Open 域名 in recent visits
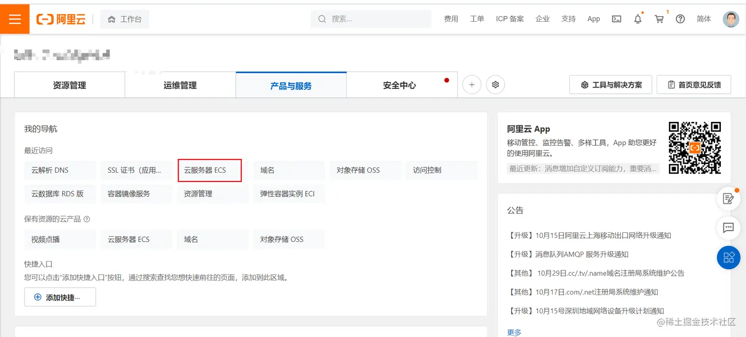Screen dimensions: 746x337 point(289,170)
